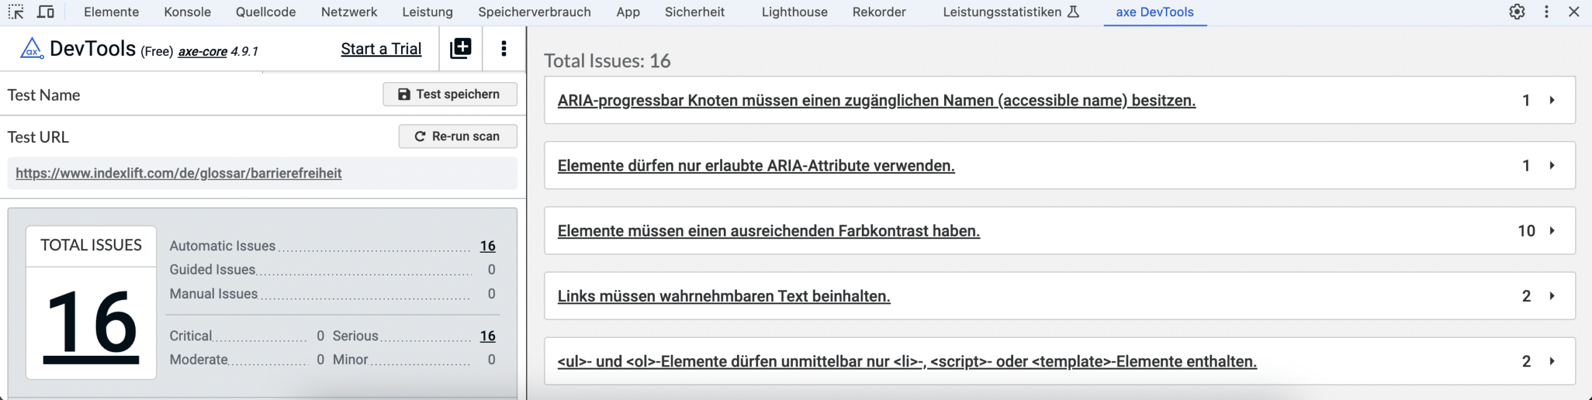Click the Serious issues count 16
This screenshot has width=1592, height=400.
[488, 336]
